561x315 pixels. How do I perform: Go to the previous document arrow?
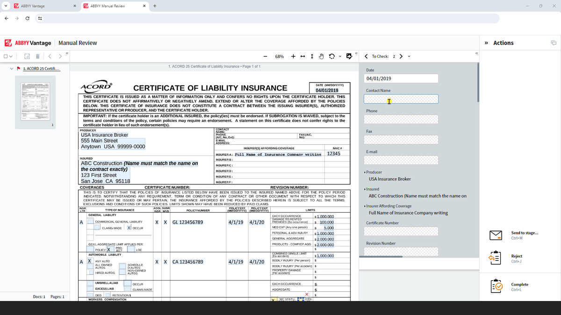pyautogui.click(x=50, y=56)
